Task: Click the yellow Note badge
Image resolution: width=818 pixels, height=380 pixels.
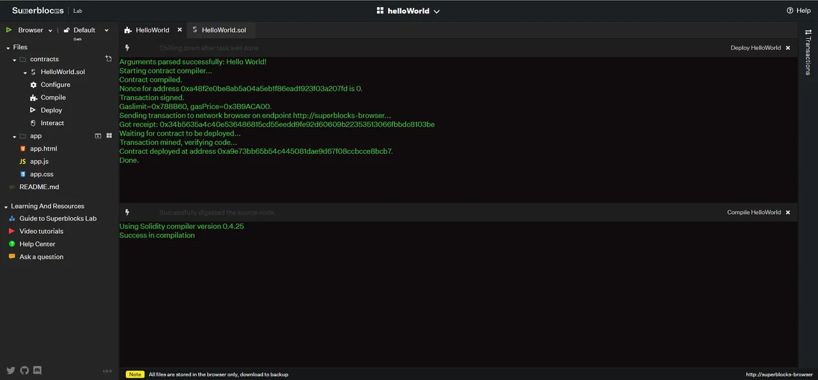Action: coord(135,374)
